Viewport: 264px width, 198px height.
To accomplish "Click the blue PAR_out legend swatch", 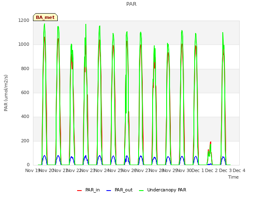I will [x=109, y=191].
